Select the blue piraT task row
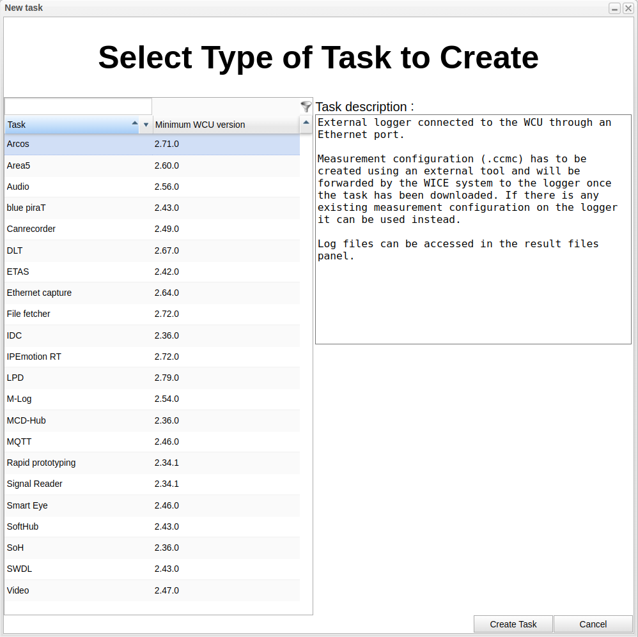Viewport: 638px width, 637px height. (152, 208)
